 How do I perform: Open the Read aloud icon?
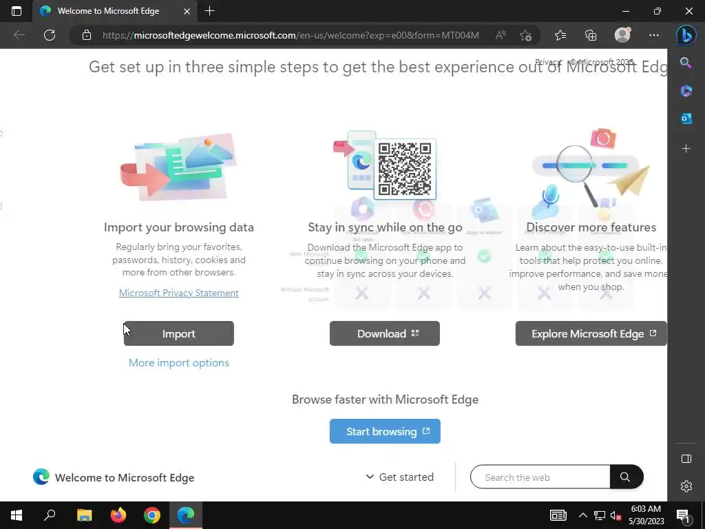(501, 35)
